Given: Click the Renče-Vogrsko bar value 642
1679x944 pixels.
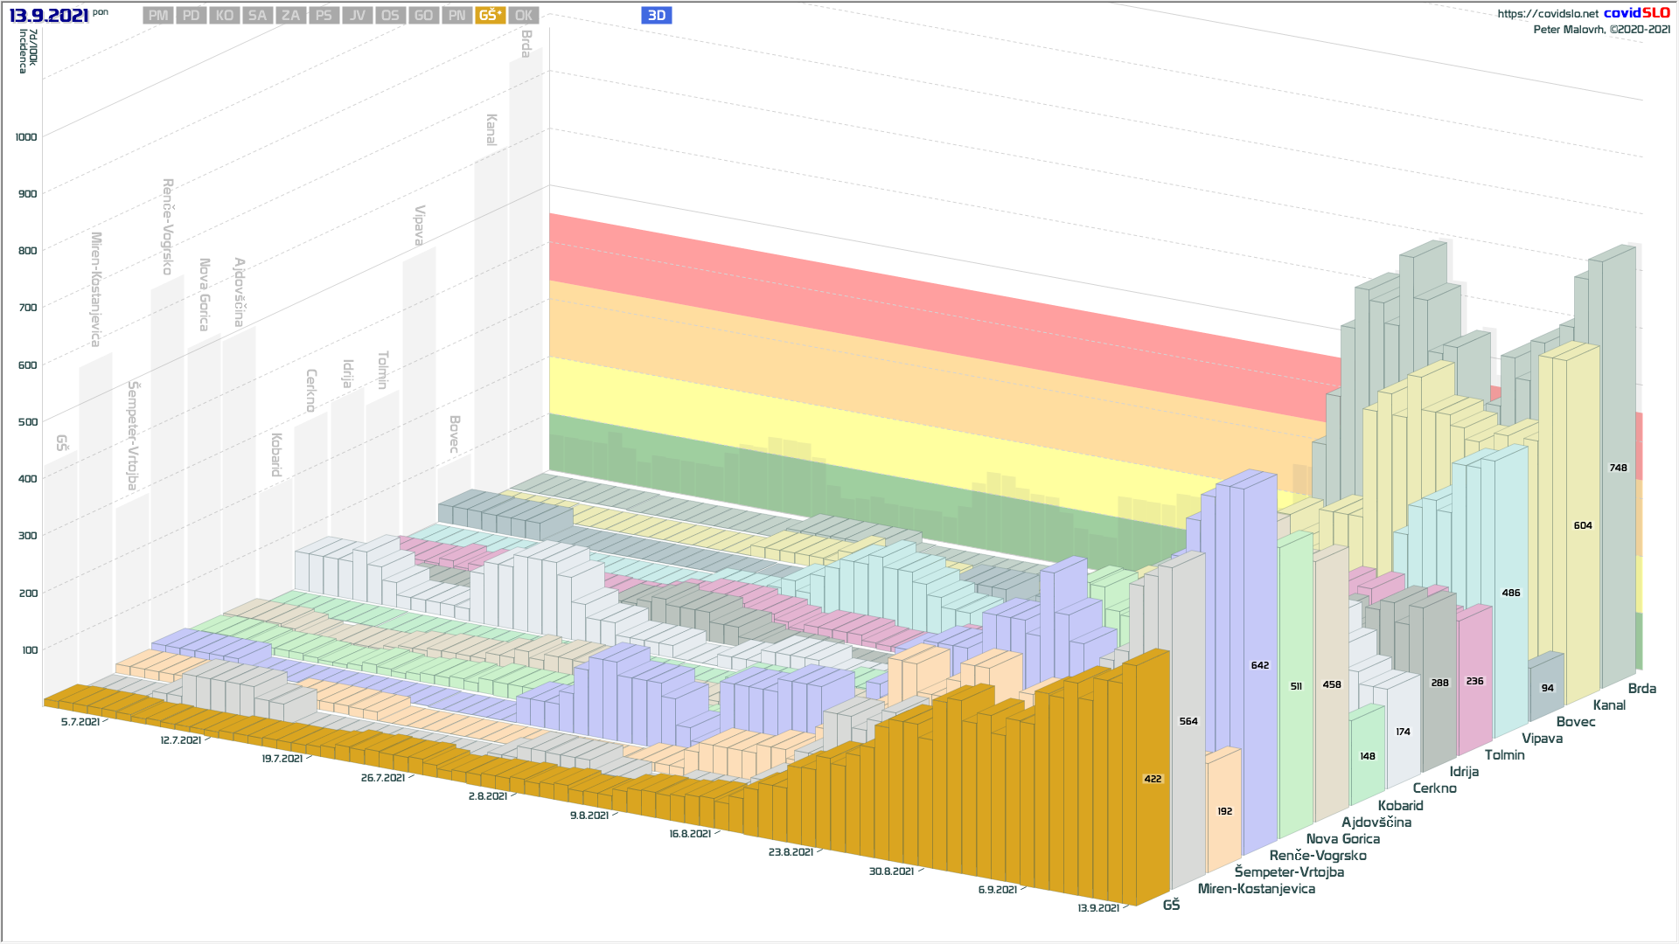Looking at the screenshot, I should [1259, 666].
